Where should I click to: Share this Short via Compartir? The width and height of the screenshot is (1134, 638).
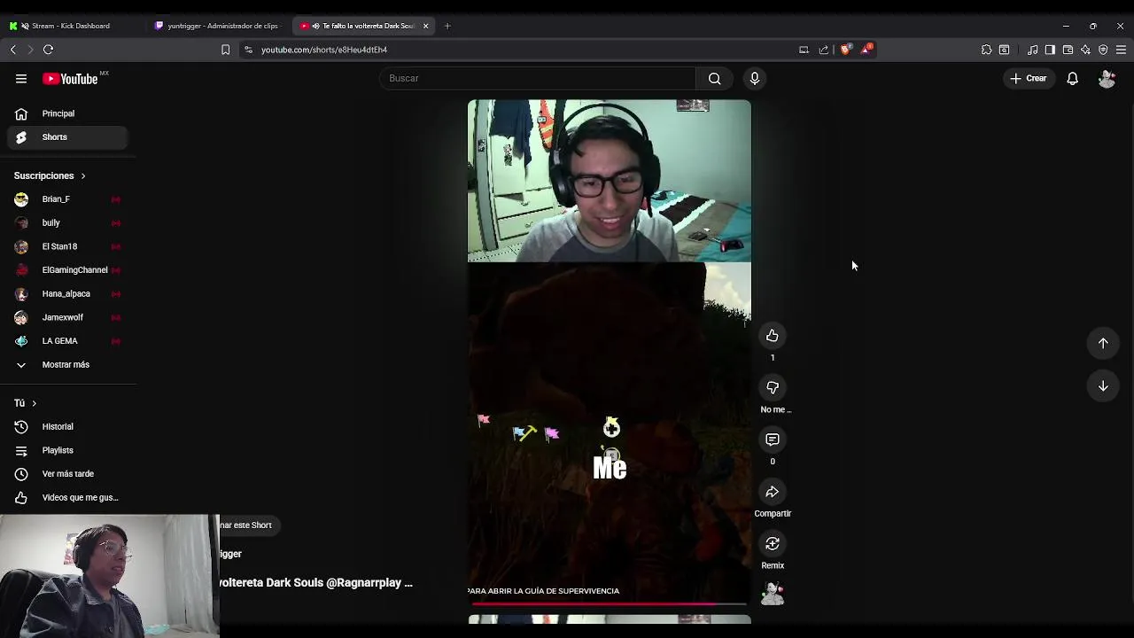pyautogui.click(x=773, y=492)
